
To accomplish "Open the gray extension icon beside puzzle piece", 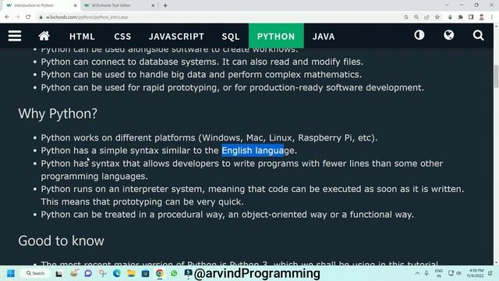I will (x=450, y=17).
